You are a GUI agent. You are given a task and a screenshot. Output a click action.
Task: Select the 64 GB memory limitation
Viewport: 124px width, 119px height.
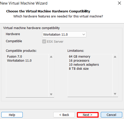point(80,57)
